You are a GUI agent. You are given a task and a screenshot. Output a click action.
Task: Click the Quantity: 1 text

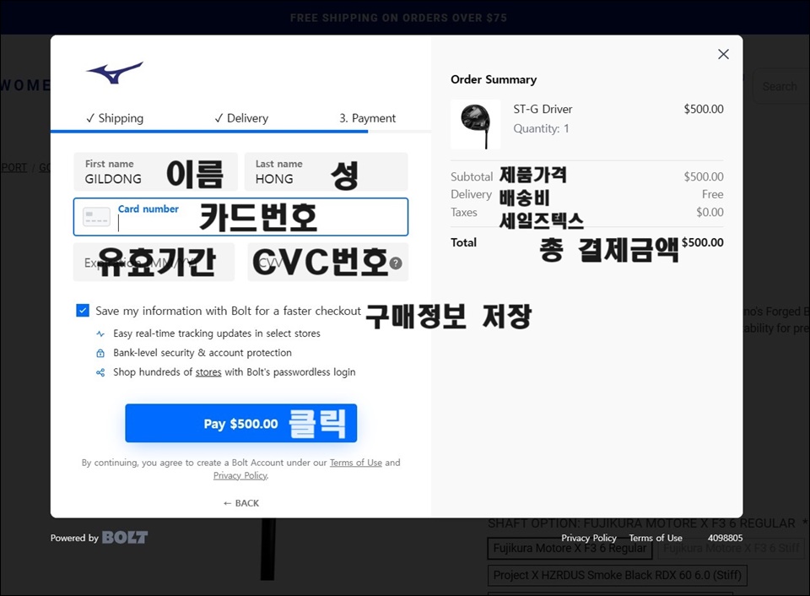pos(541,128)
